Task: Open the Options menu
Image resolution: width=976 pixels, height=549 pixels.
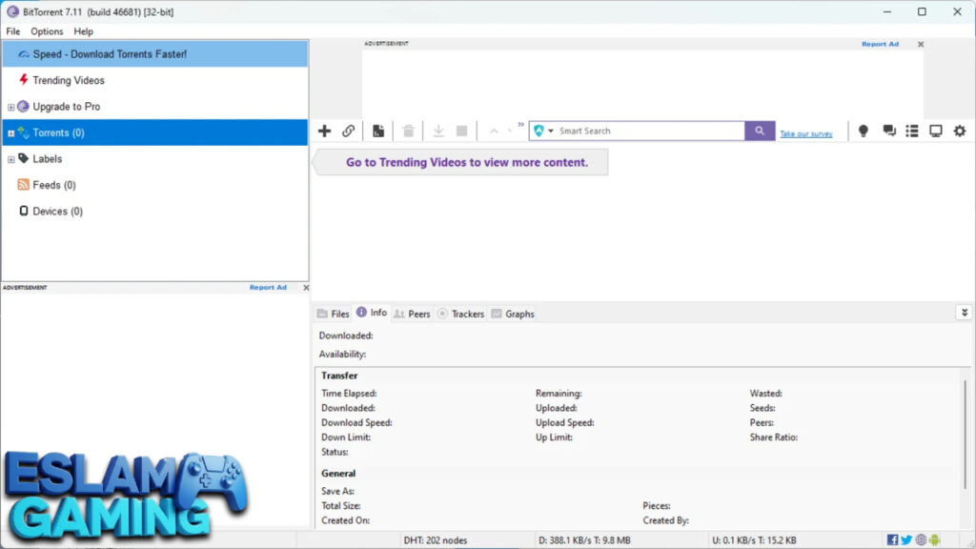Action: tap(47, 31)
